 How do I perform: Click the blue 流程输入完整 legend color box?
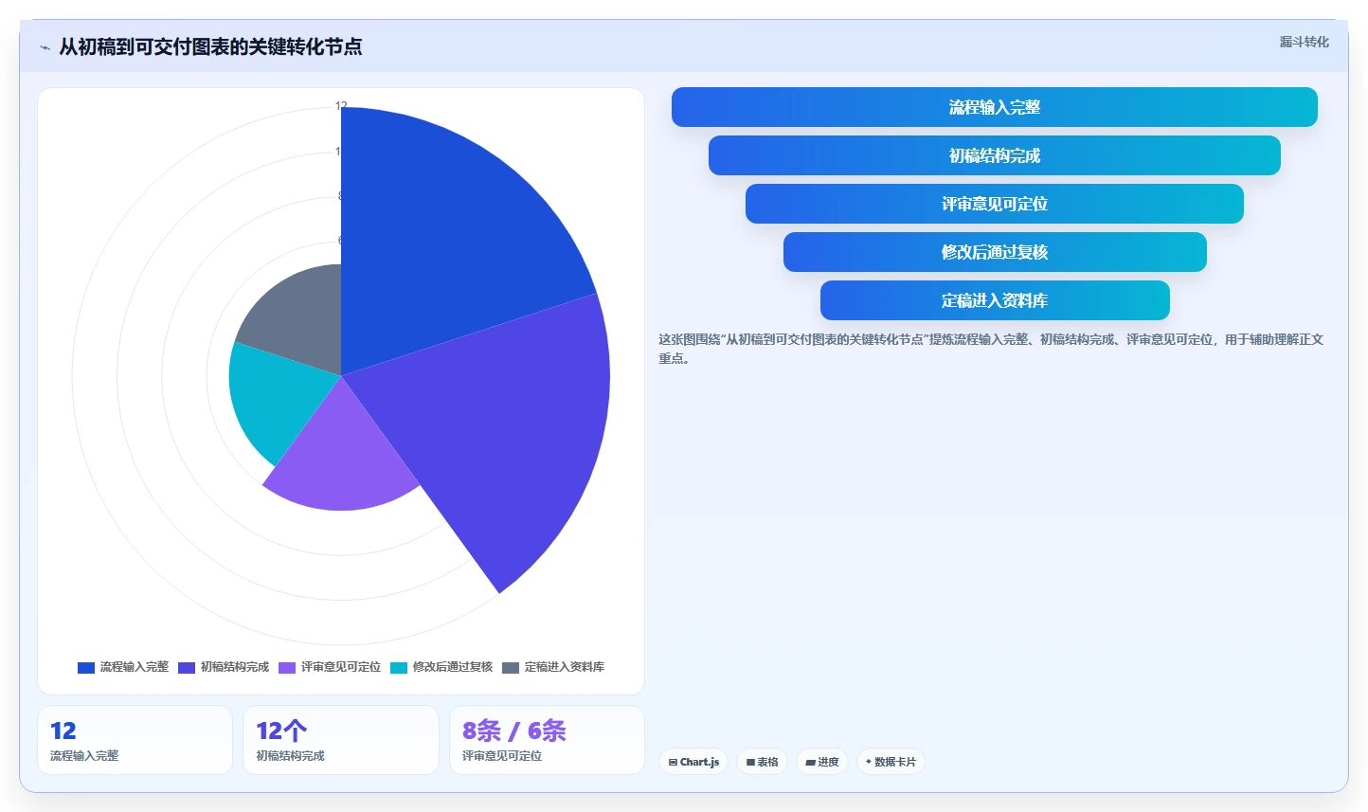pyautogui.click(x=86, y=668)
